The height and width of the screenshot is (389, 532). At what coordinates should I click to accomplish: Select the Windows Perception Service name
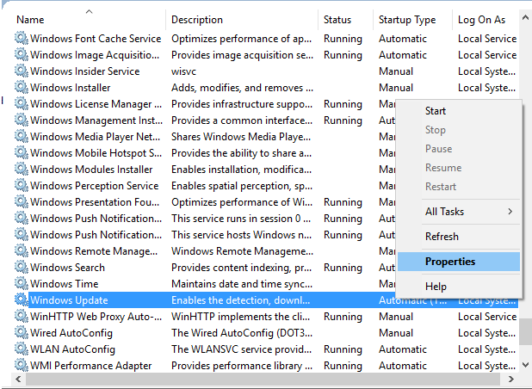click(x=95, y=186)
